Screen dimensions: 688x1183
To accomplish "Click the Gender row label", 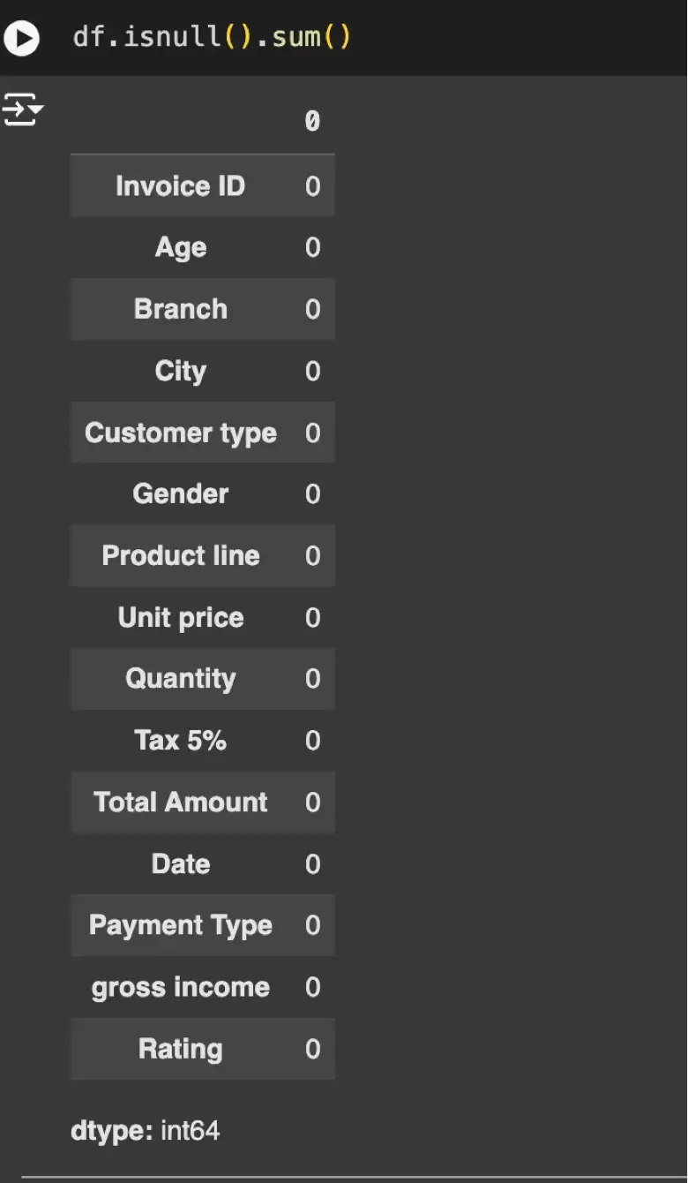I will point(181,494).
